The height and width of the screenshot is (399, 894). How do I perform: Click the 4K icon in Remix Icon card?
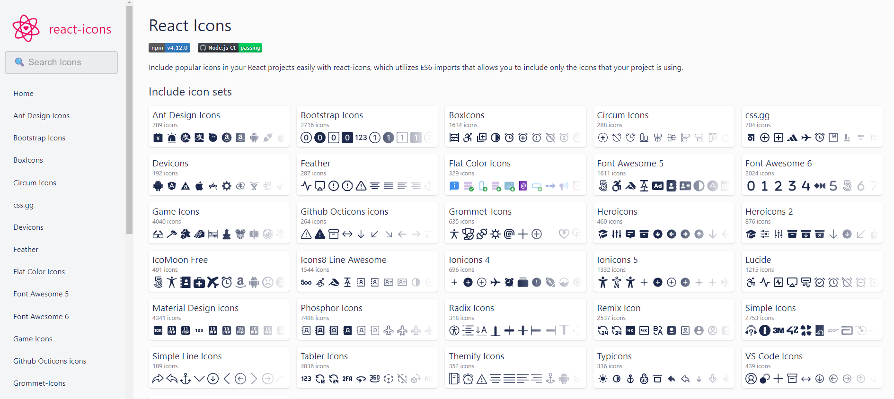point(630,330)
